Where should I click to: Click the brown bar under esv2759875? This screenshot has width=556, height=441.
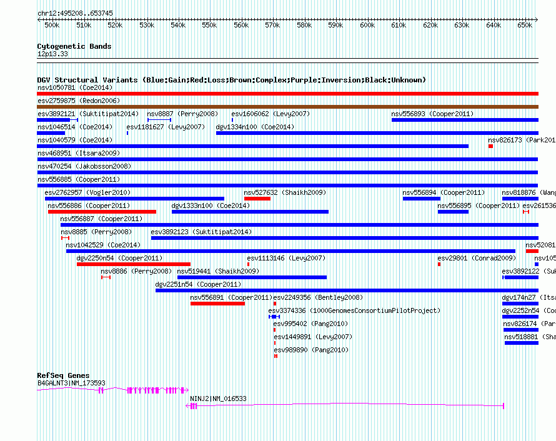click(287, 107)
